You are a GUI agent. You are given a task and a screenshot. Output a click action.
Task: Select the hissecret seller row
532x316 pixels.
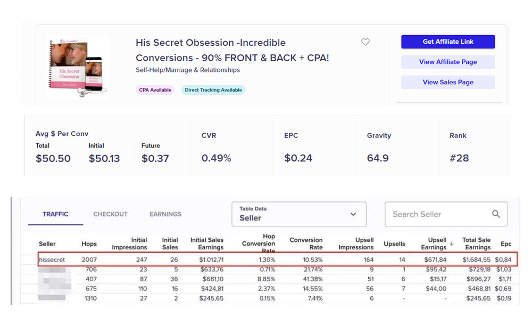[278, 260]
